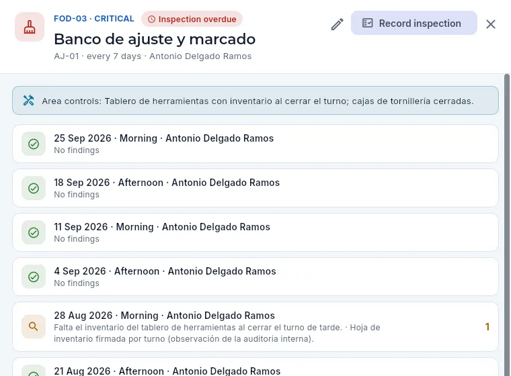Click the FOD-03 · CRITICAL label
The image size is (511, 376).
point(94,19)
